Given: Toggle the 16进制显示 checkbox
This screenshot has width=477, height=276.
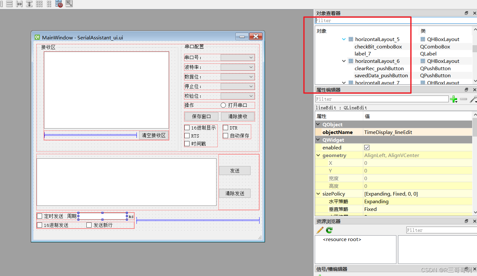Looking at the screenshot, I should tap(187, 128).
